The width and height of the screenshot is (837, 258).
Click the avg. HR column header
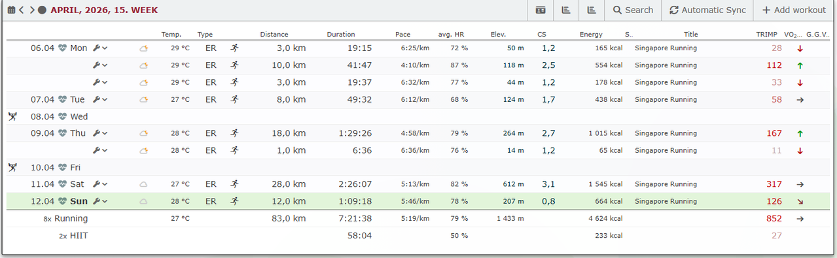click(451, 34)
